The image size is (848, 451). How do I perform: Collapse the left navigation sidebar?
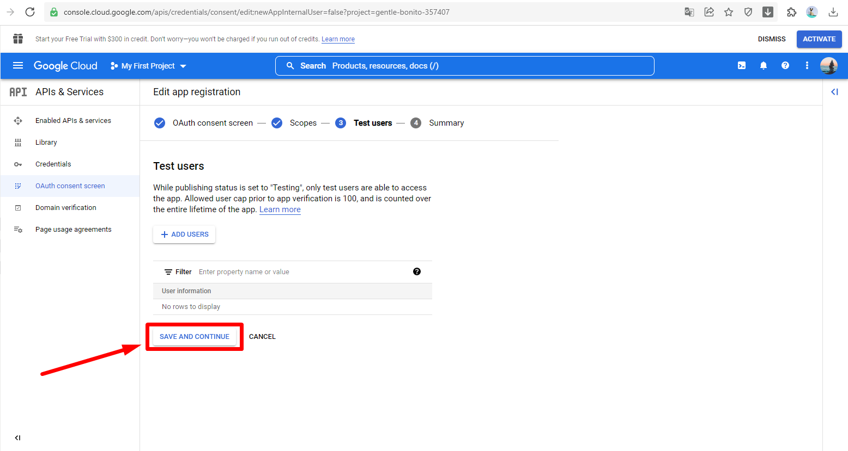pos(17,437)
